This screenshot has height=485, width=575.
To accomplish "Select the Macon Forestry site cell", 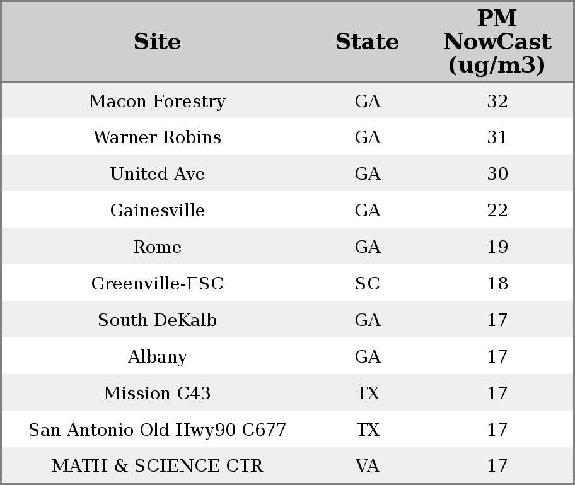I will [157, 102].
